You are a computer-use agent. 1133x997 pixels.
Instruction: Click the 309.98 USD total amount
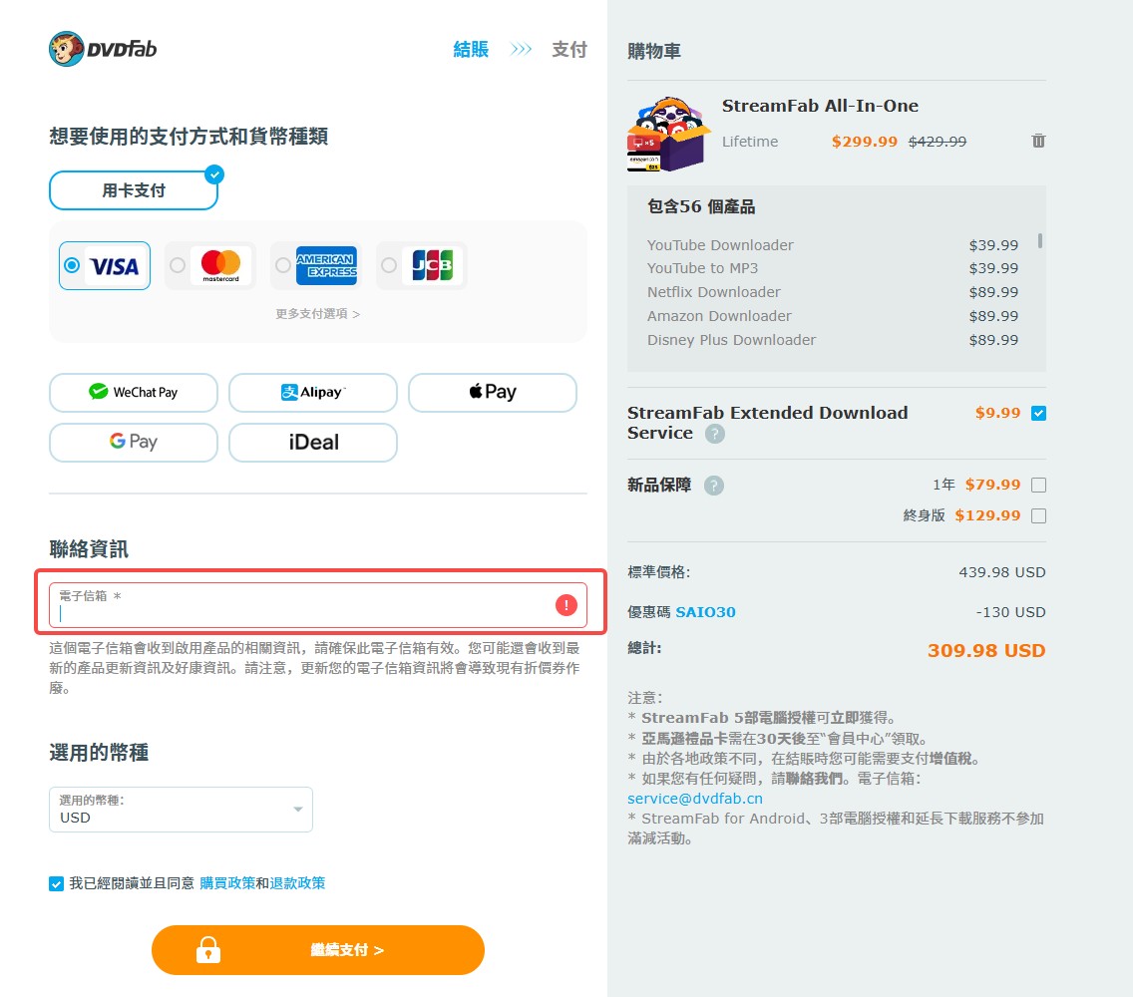(986, 651)
